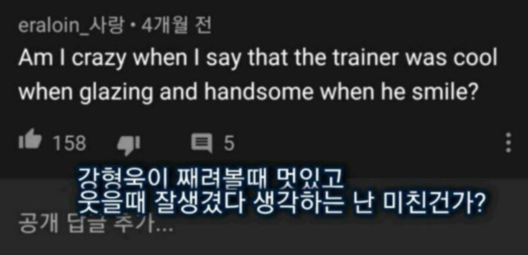Open the replies via the comment bubble icon
The image size is (528, 255).
click(202, 143)
